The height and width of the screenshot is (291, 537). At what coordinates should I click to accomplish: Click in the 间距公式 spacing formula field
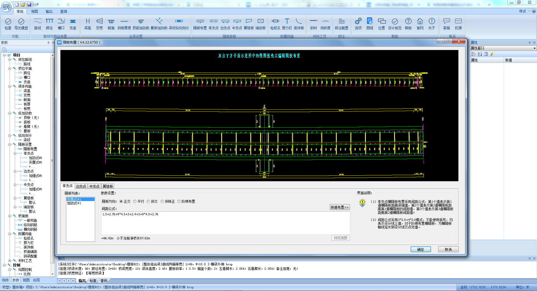point(225,223)
